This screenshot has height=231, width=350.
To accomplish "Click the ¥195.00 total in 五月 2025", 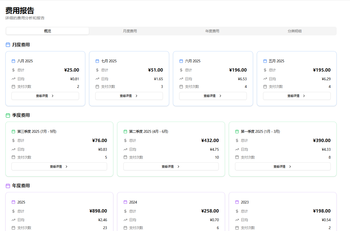I will point(322,70).
